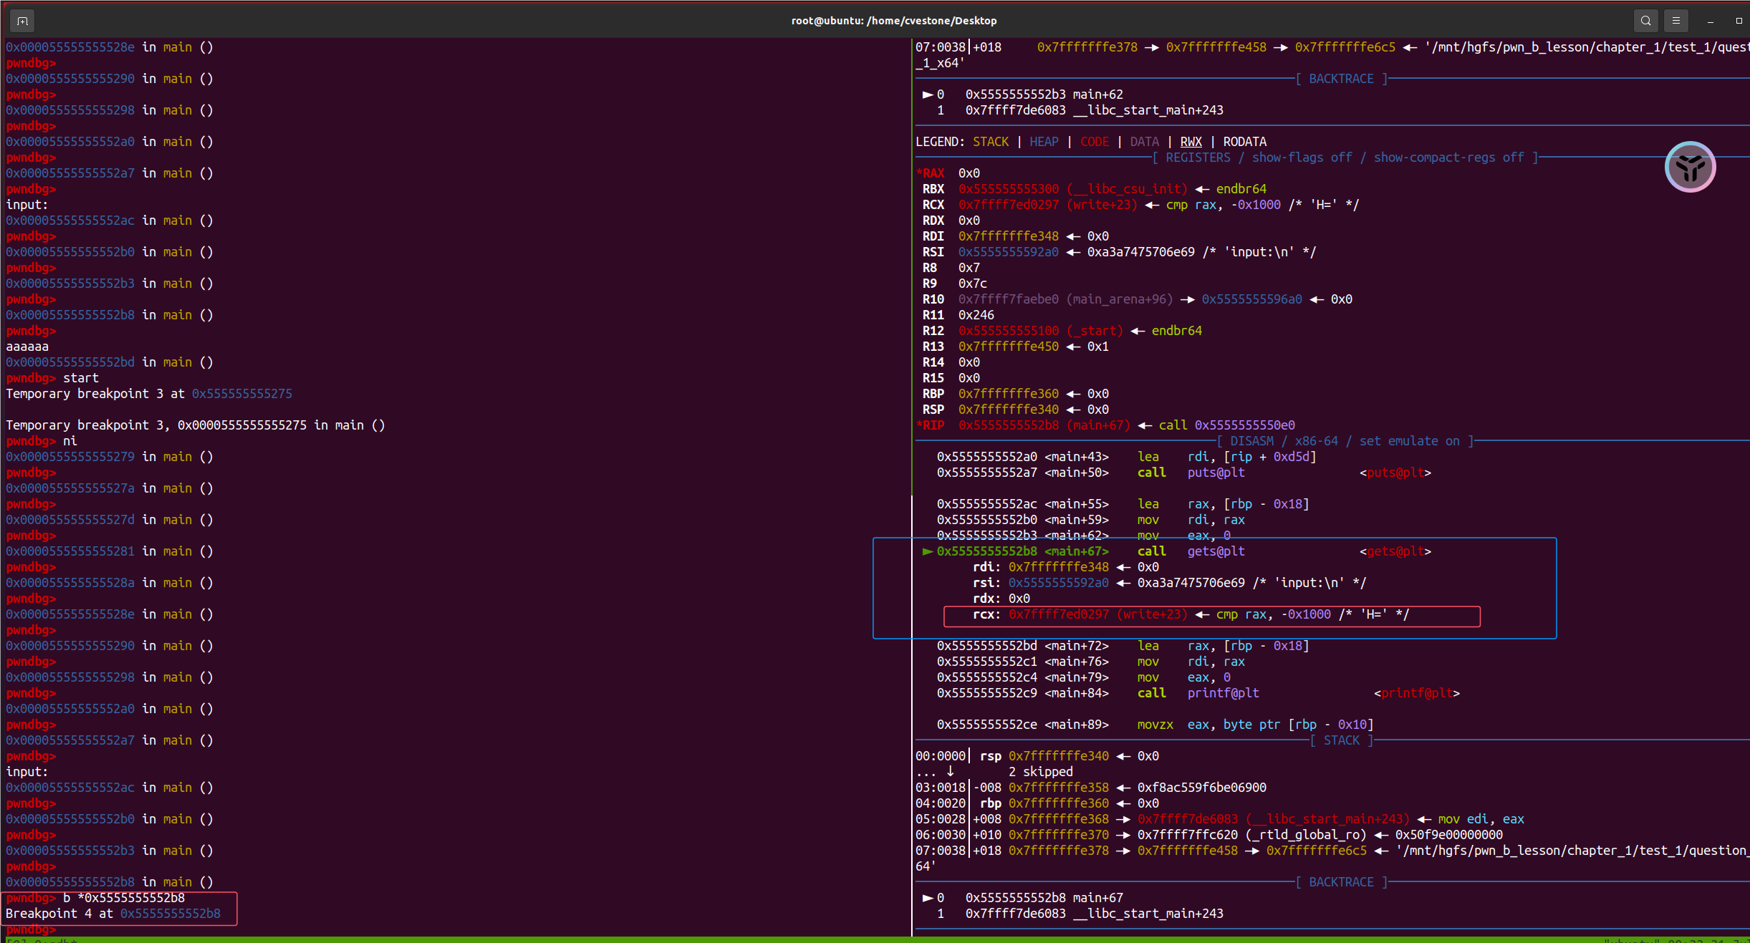The height and width of the screenshot is (943, 1750).
Task: Click the <gets@plt> call target
Action: click(1395, 551)
